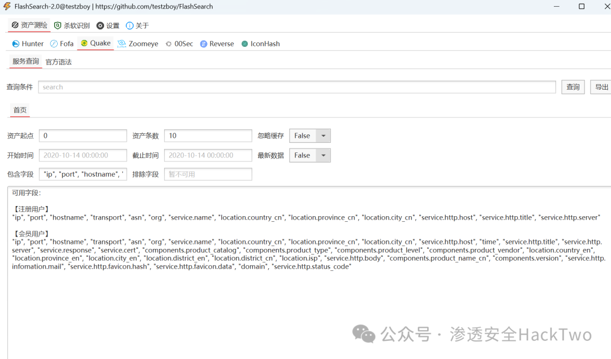Click the 资产测绘 tab icon
The width and height of the screenshot is (611, 359).
(x=15, y=25)
